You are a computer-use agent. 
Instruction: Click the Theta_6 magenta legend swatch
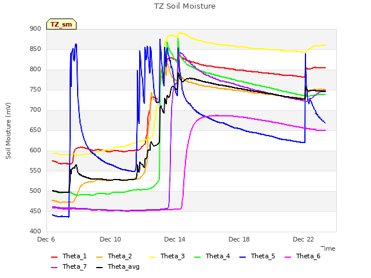(288, 257)
